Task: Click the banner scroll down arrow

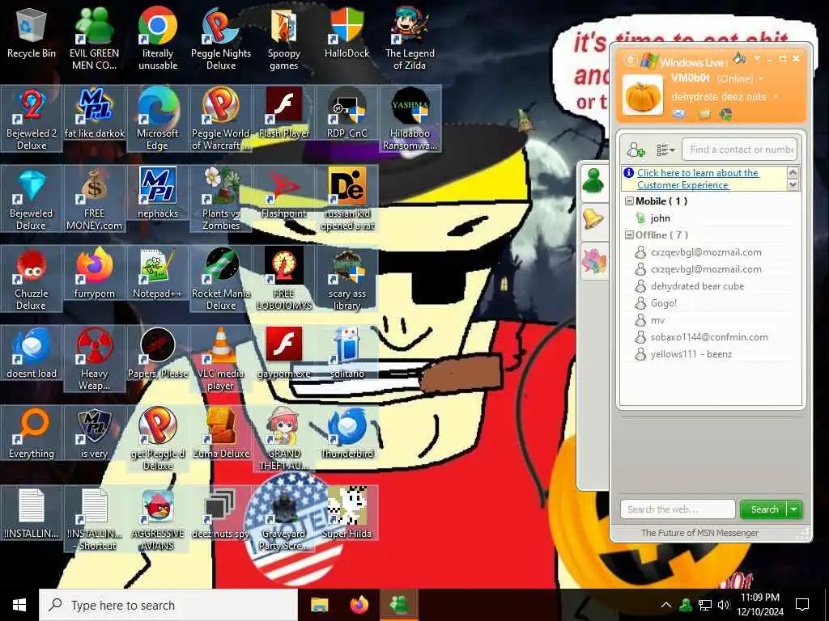Action: 793,184
